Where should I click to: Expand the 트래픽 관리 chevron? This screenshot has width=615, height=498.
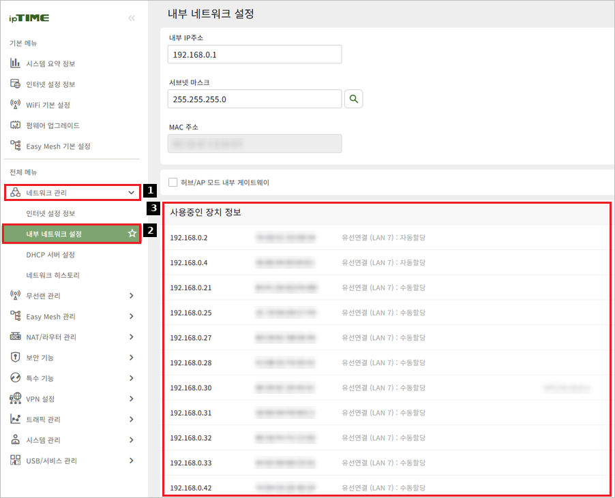tap(132, 419)
